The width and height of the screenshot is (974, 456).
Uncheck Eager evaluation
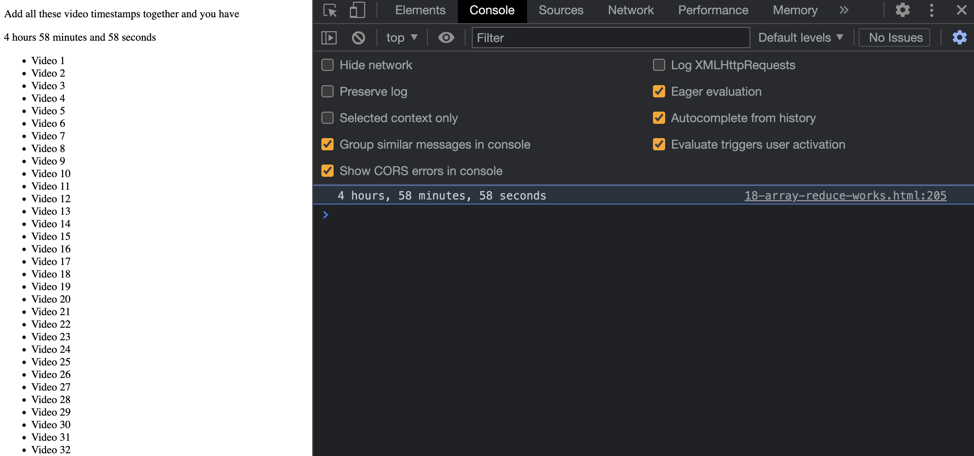click(x=659, y=92)
